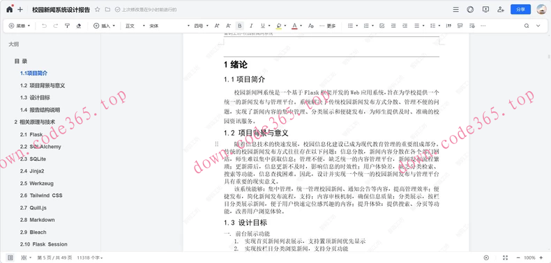Viewport: 551px width, 263px height.
Task: Collapse the toolbar with chevron
Action: [538, 26]
